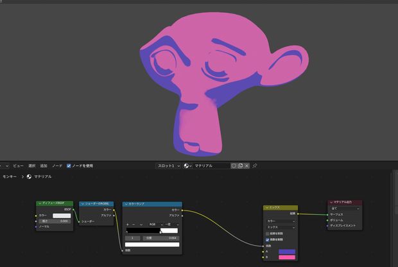The width and height of the screenshot is (398, 267).
Task: Collapse the シェーダーのRGB化 node
Action: pos(83,204)
